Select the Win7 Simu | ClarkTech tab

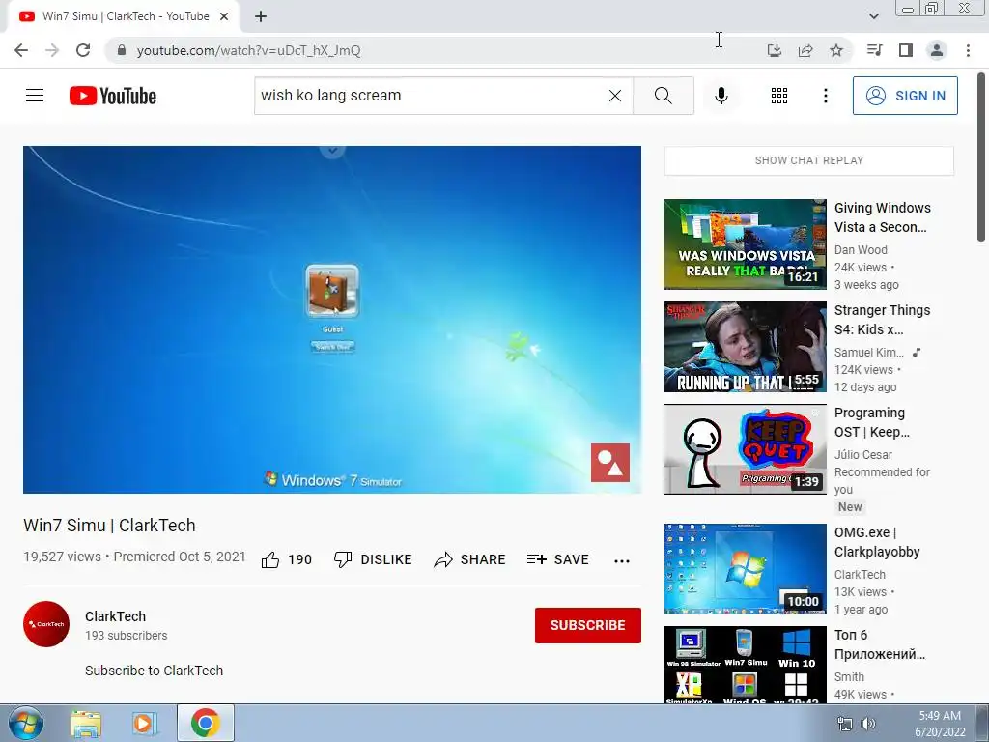click(x=123, y=16)
